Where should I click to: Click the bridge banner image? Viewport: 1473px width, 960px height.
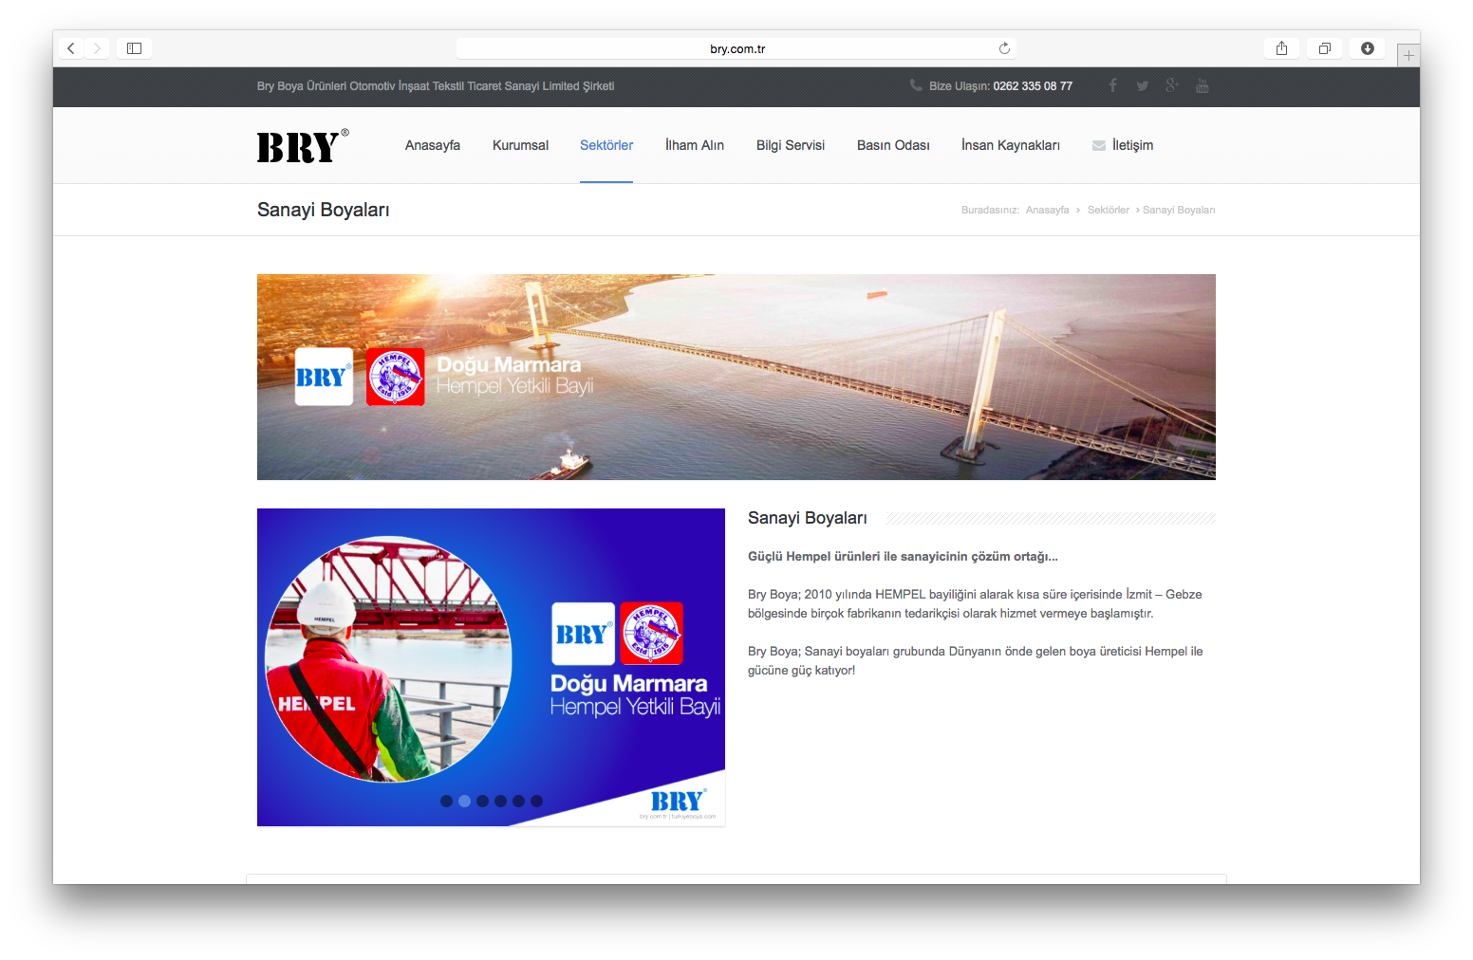click(736, 377)
